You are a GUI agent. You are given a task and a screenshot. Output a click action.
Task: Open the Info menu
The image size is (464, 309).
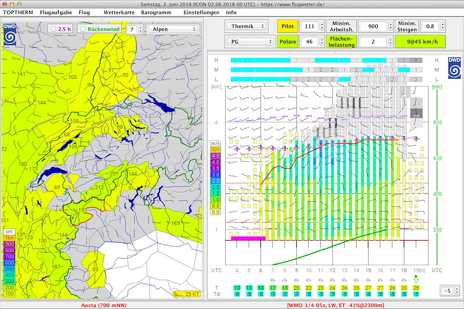[231, 12]
